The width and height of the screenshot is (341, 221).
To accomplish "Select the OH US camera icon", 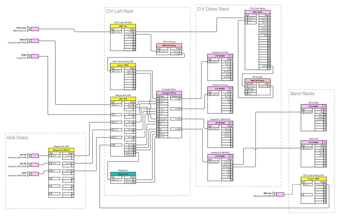I will 33,155.
